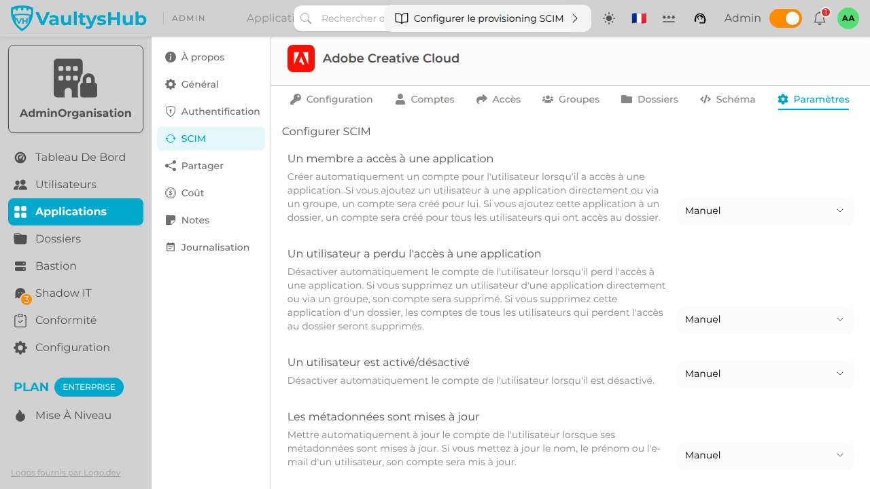
Task: Switch theme with the sun icon
Action: 609,18
